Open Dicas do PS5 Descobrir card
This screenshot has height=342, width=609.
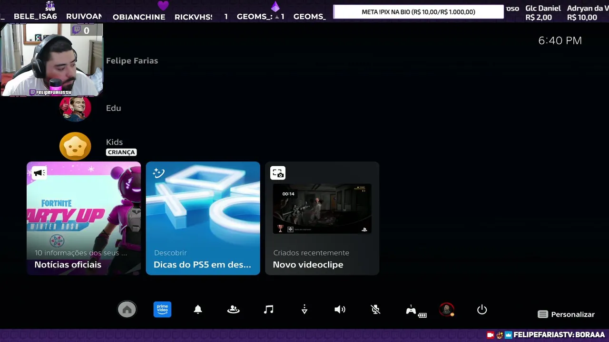[x=203, y=218]
